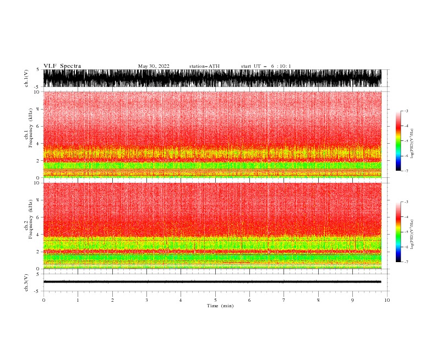436x337 pixels.
Task: Click the green 2–4 kHz band in ch.2 spectrogram
Action: click(212, 243)
